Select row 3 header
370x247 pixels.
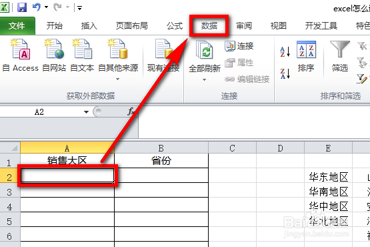(10, 190)
